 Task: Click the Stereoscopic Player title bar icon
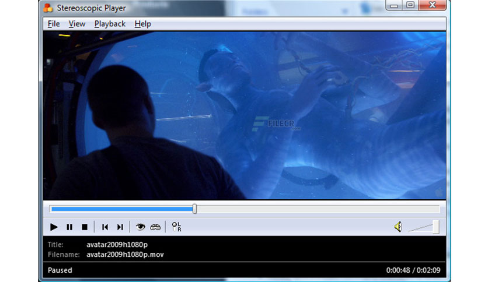tap(48, 8)
